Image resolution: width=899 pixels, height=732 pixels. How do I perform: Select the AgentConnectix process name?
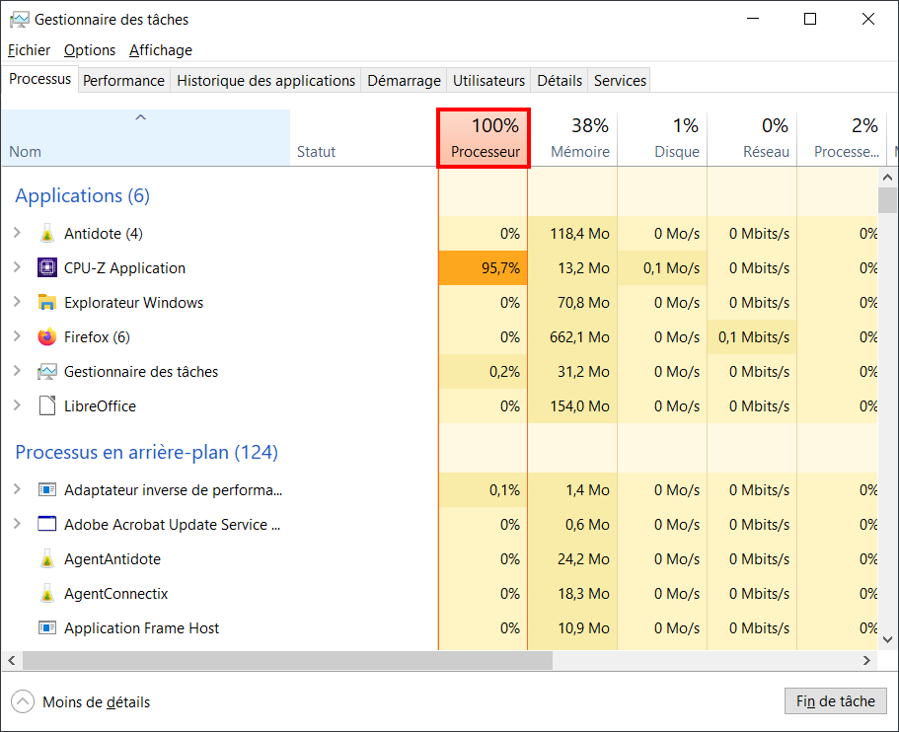coord(115,593)
